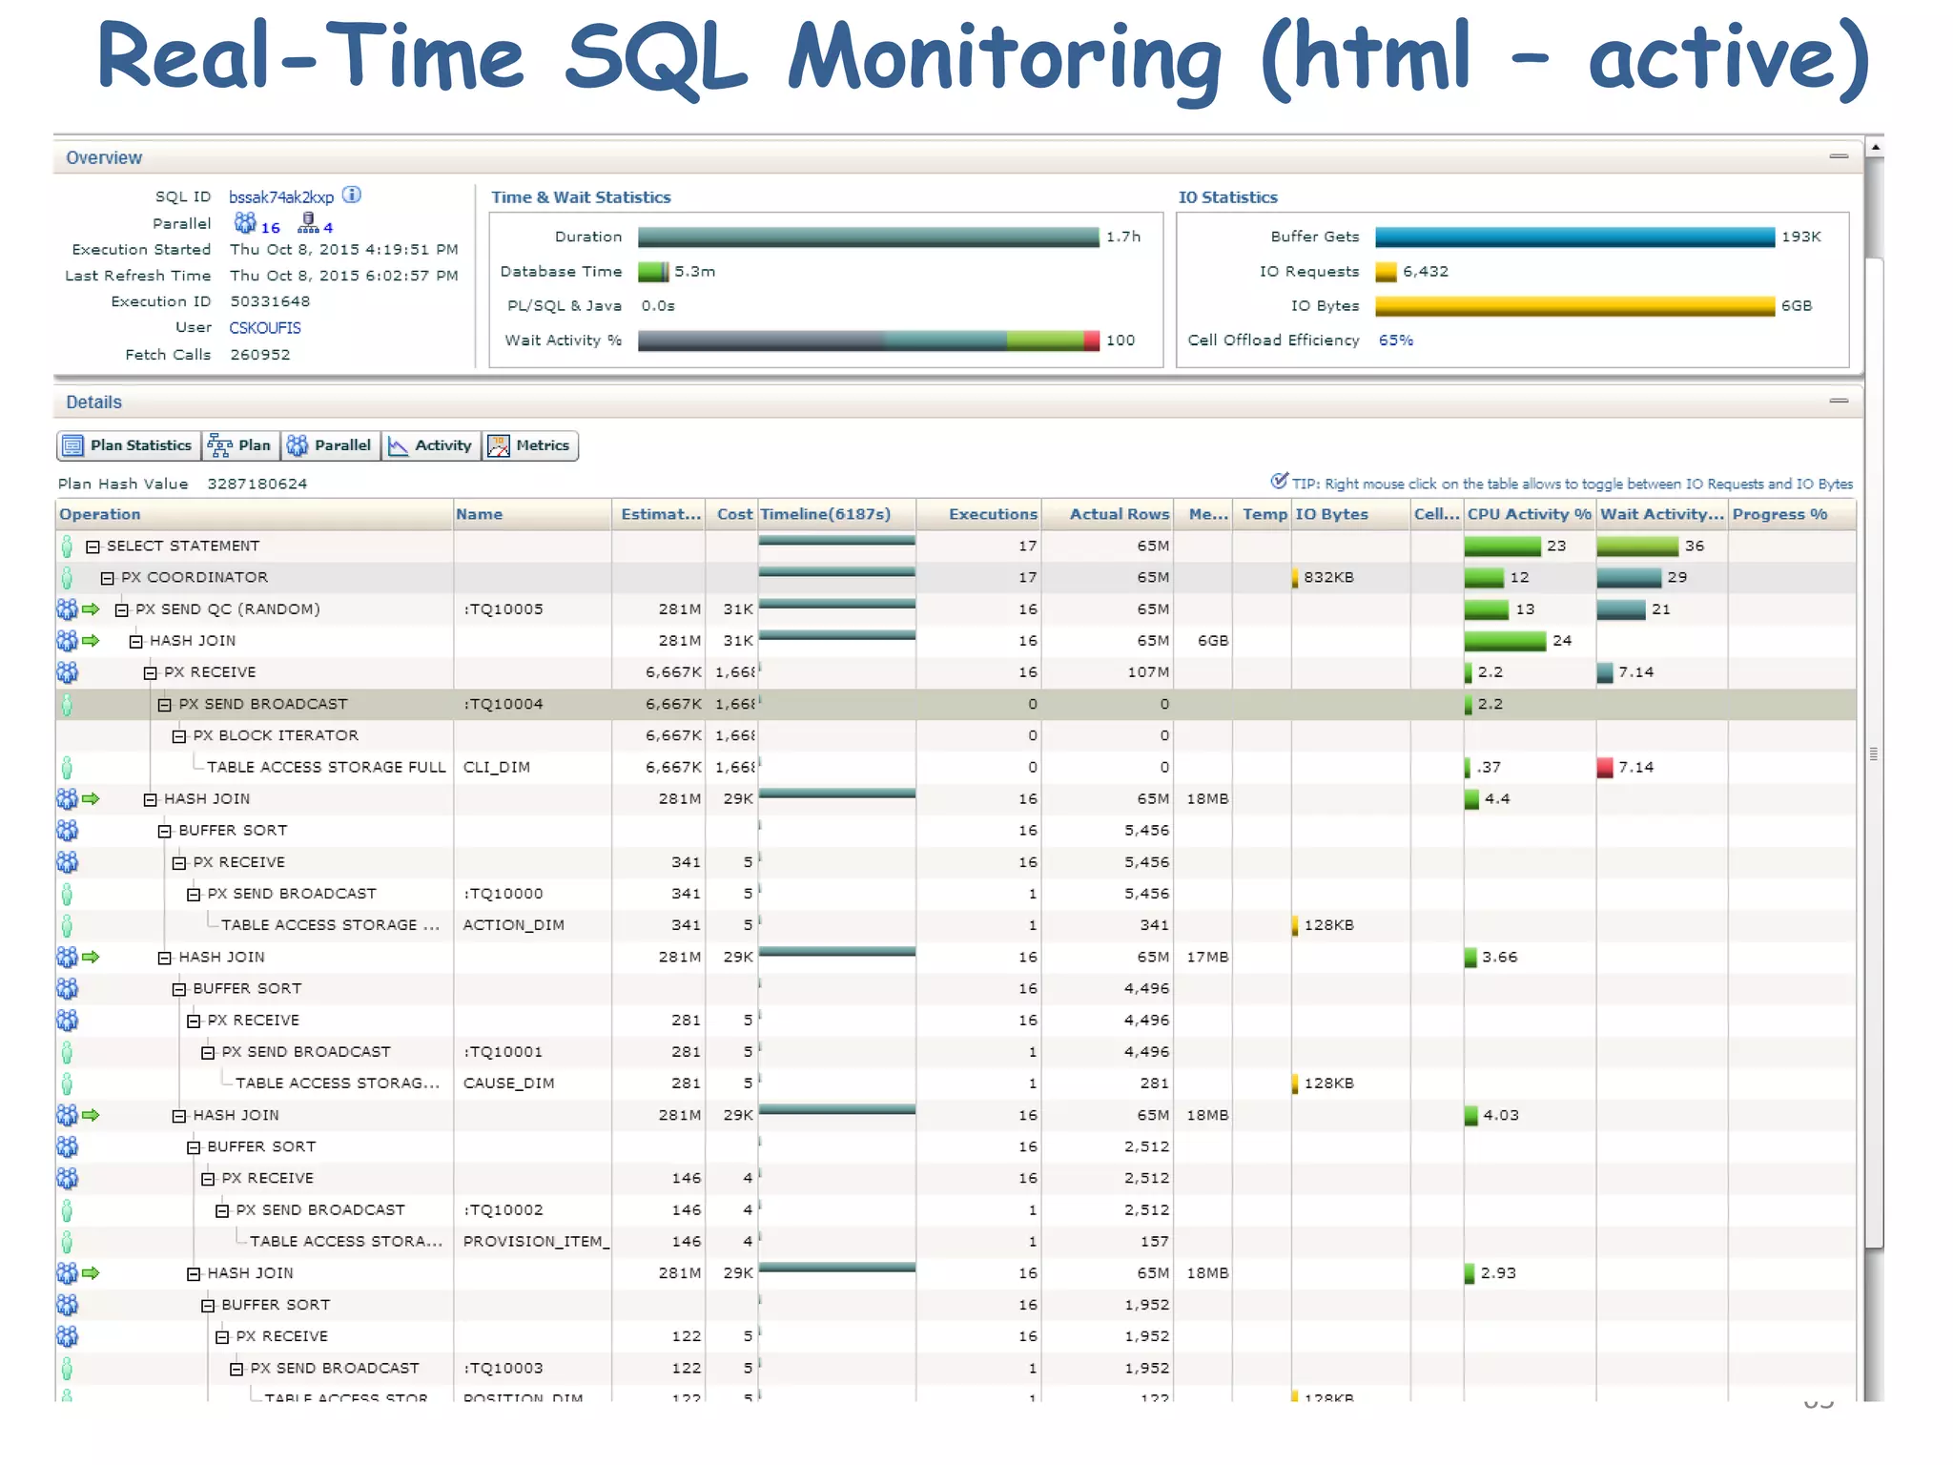Click the PROVISION_ITEM_ row process icon
Screen dimensions: 1953x1465
[67, 1242]
